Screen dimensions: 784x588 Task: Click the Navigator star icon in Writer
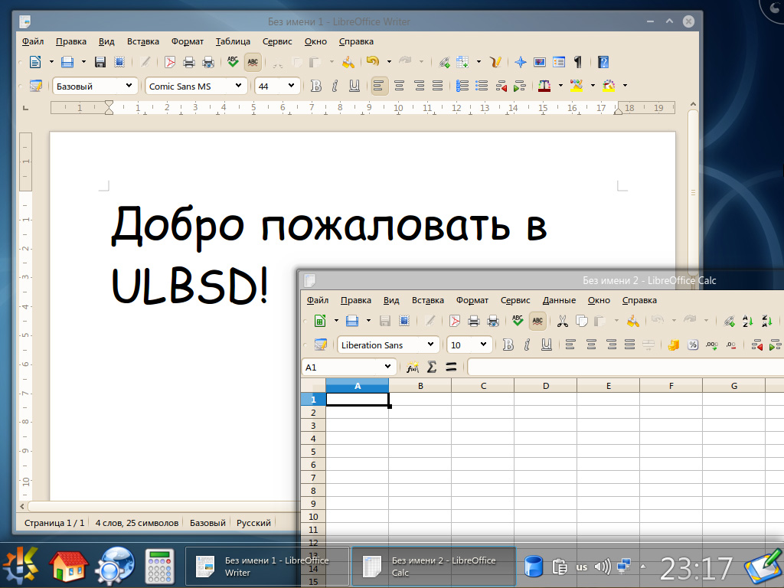click(x=521, y=62)
